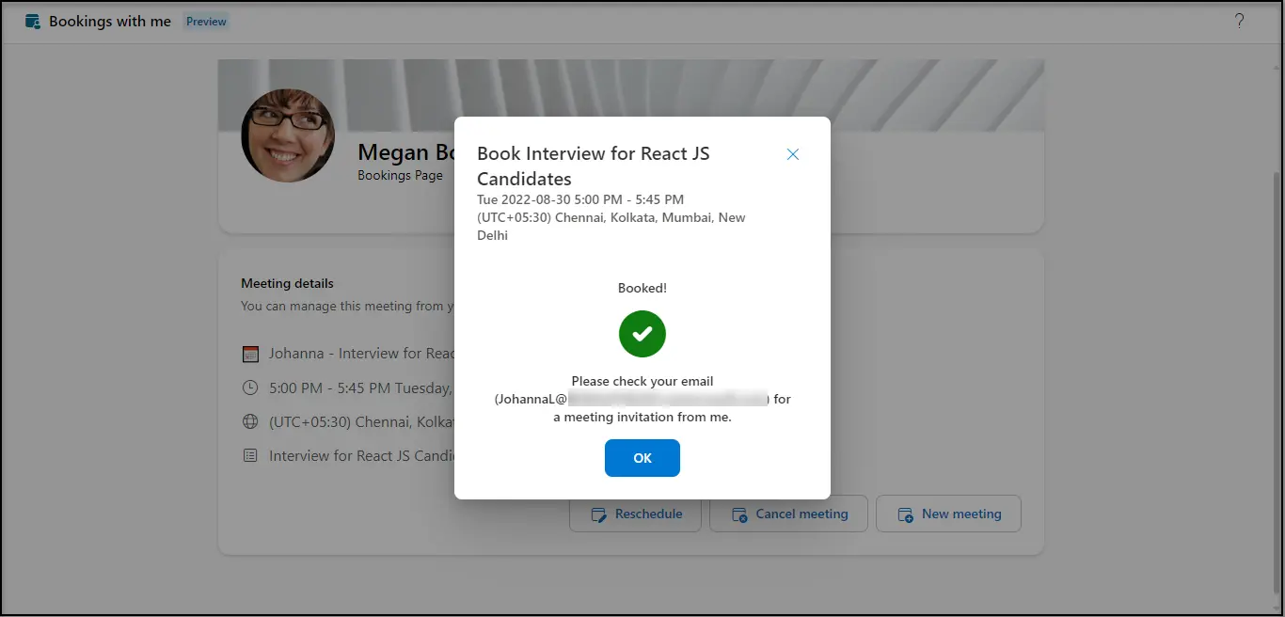The width and height of the screenshot is (1285, 617).
Task: Click the calendar icon beside Johanna interview
Action: (250, 354)
